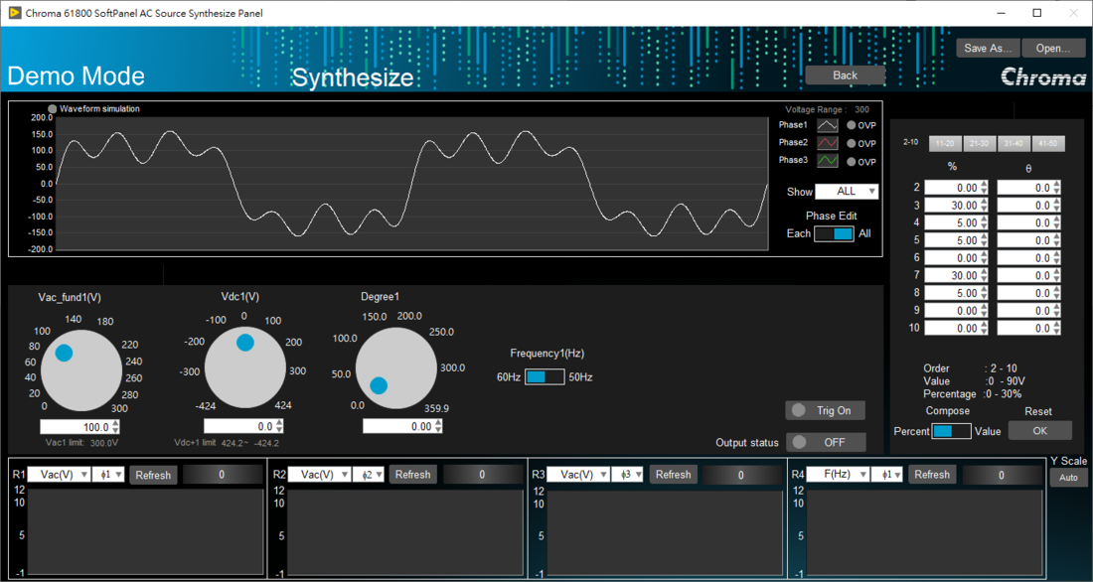Select the 21-30 harmonic order tab
This screenshot has width=1093, height=582.
coord(980,143)
